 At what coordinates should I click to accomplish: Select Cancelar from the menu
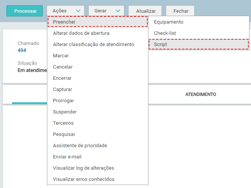[98, 67]
